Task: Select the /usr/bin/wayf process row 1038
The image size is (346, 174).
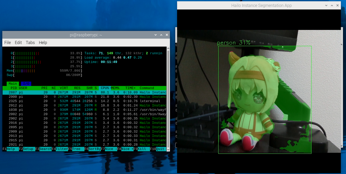Action: pos(84,110)
